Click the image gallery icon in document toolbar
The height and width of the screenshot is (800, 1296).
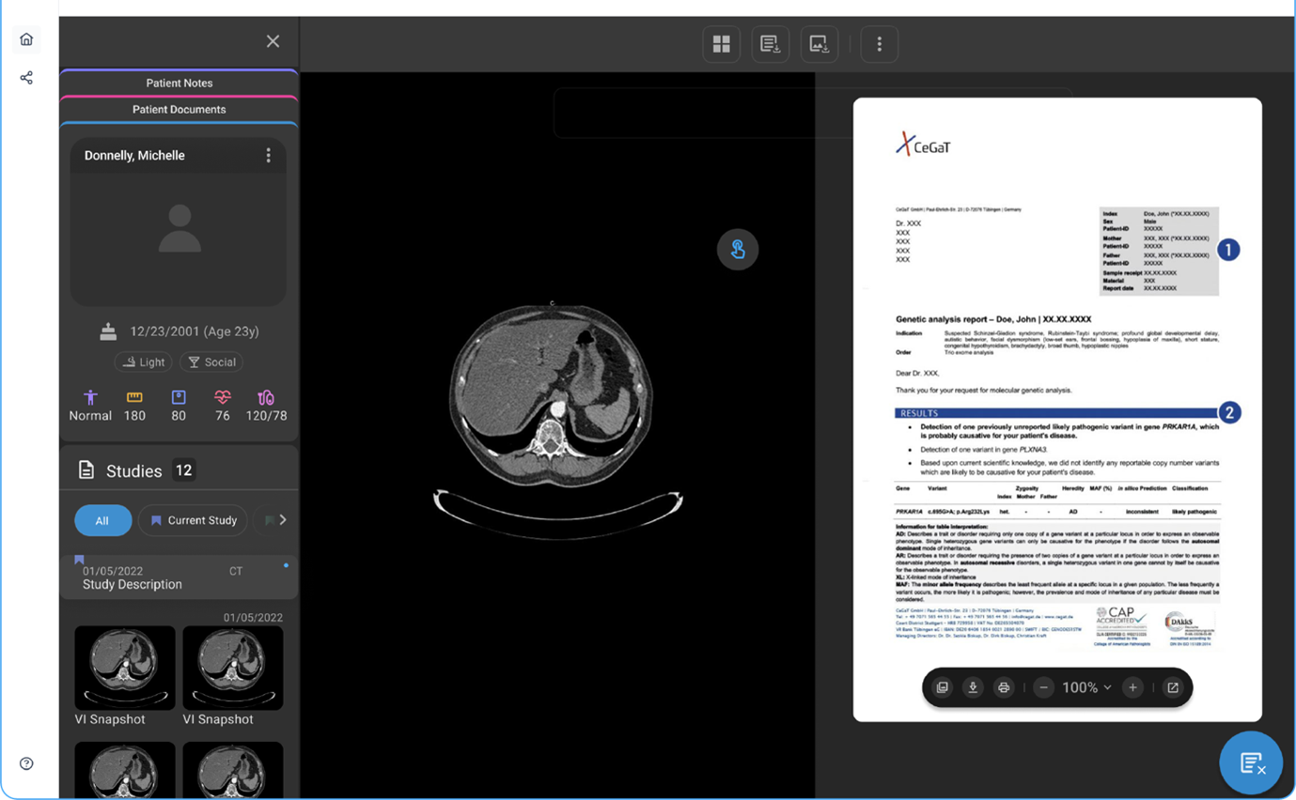[x=942, y=688]
